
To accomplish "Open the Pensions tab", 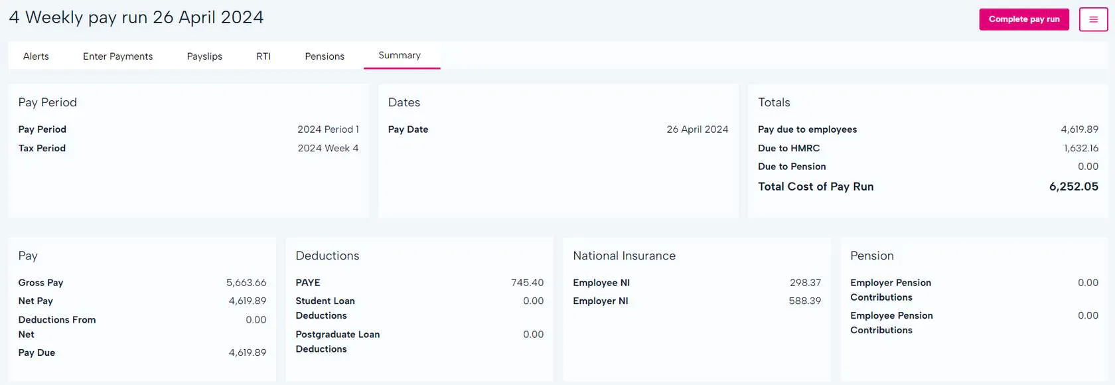I will (325, 56).
